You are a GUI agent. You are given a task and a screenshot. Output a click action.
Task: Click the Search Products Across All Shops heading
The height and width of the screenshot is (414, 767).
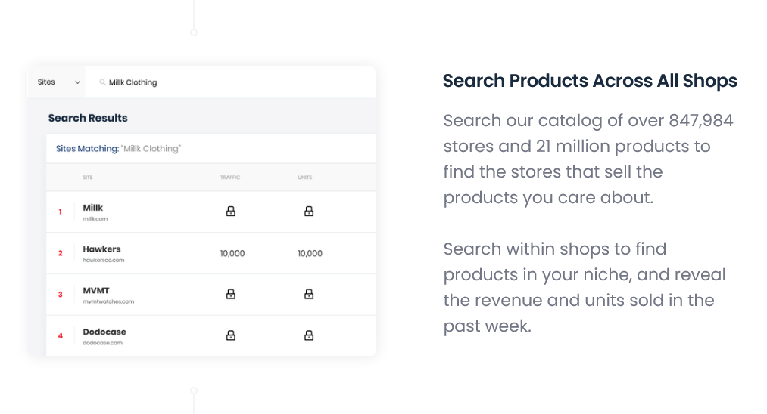(590, 81)
